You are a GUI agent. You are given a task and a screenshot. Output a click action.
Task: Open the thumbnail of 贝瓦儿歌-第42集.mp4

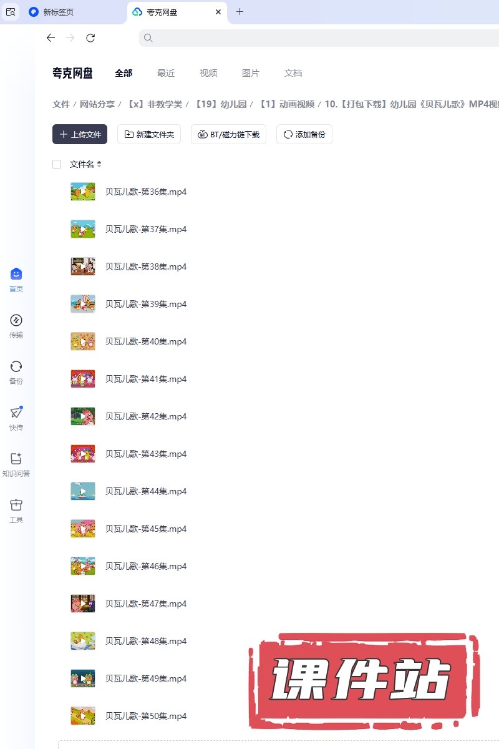(83, 416)
